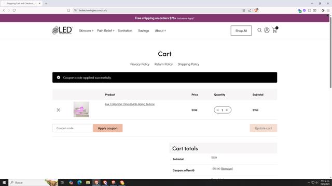332x186 pixels.
Task: Go back using the browser back arrow
Action: [4, 10]
